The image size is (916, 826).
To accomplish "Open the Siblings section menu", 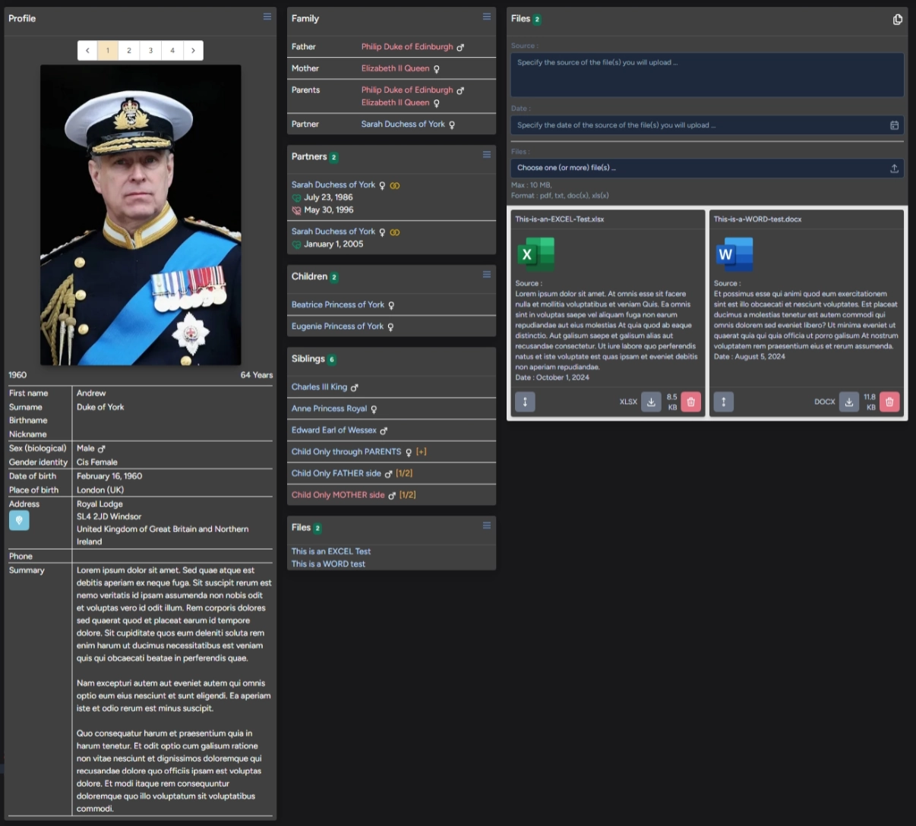I will (486, 357).
